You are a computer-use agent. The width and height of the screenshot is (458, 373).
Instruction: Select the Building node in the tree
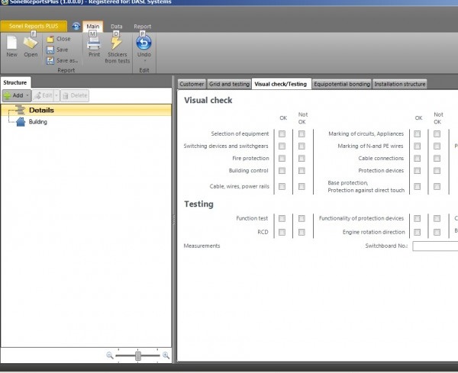(x=37, y=122)
